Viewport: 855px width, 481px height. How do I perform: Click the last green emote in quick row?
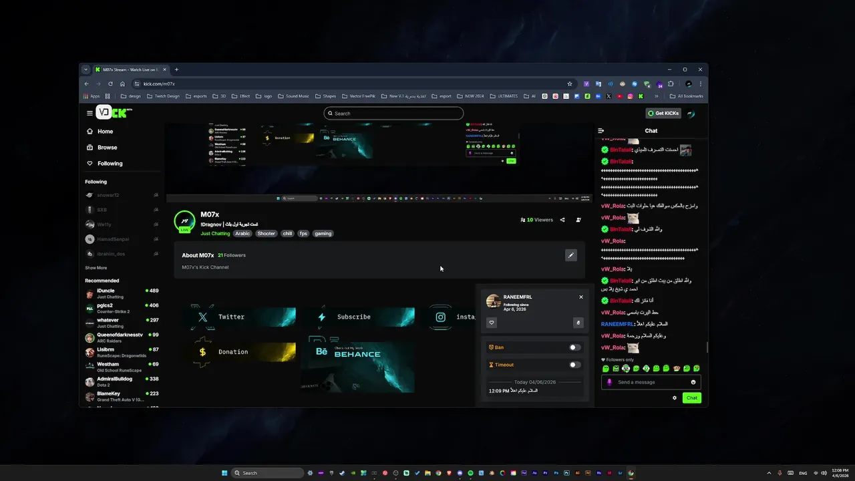point(697,369)
